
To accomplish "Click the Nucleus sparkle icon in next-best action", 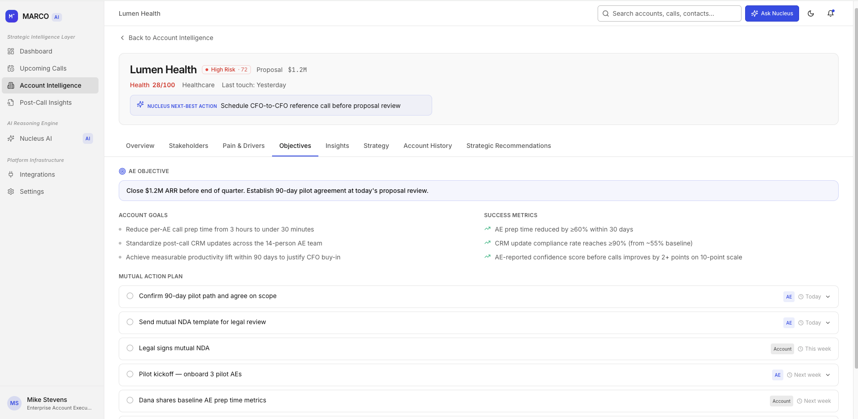I will click(x=140, y=104).
